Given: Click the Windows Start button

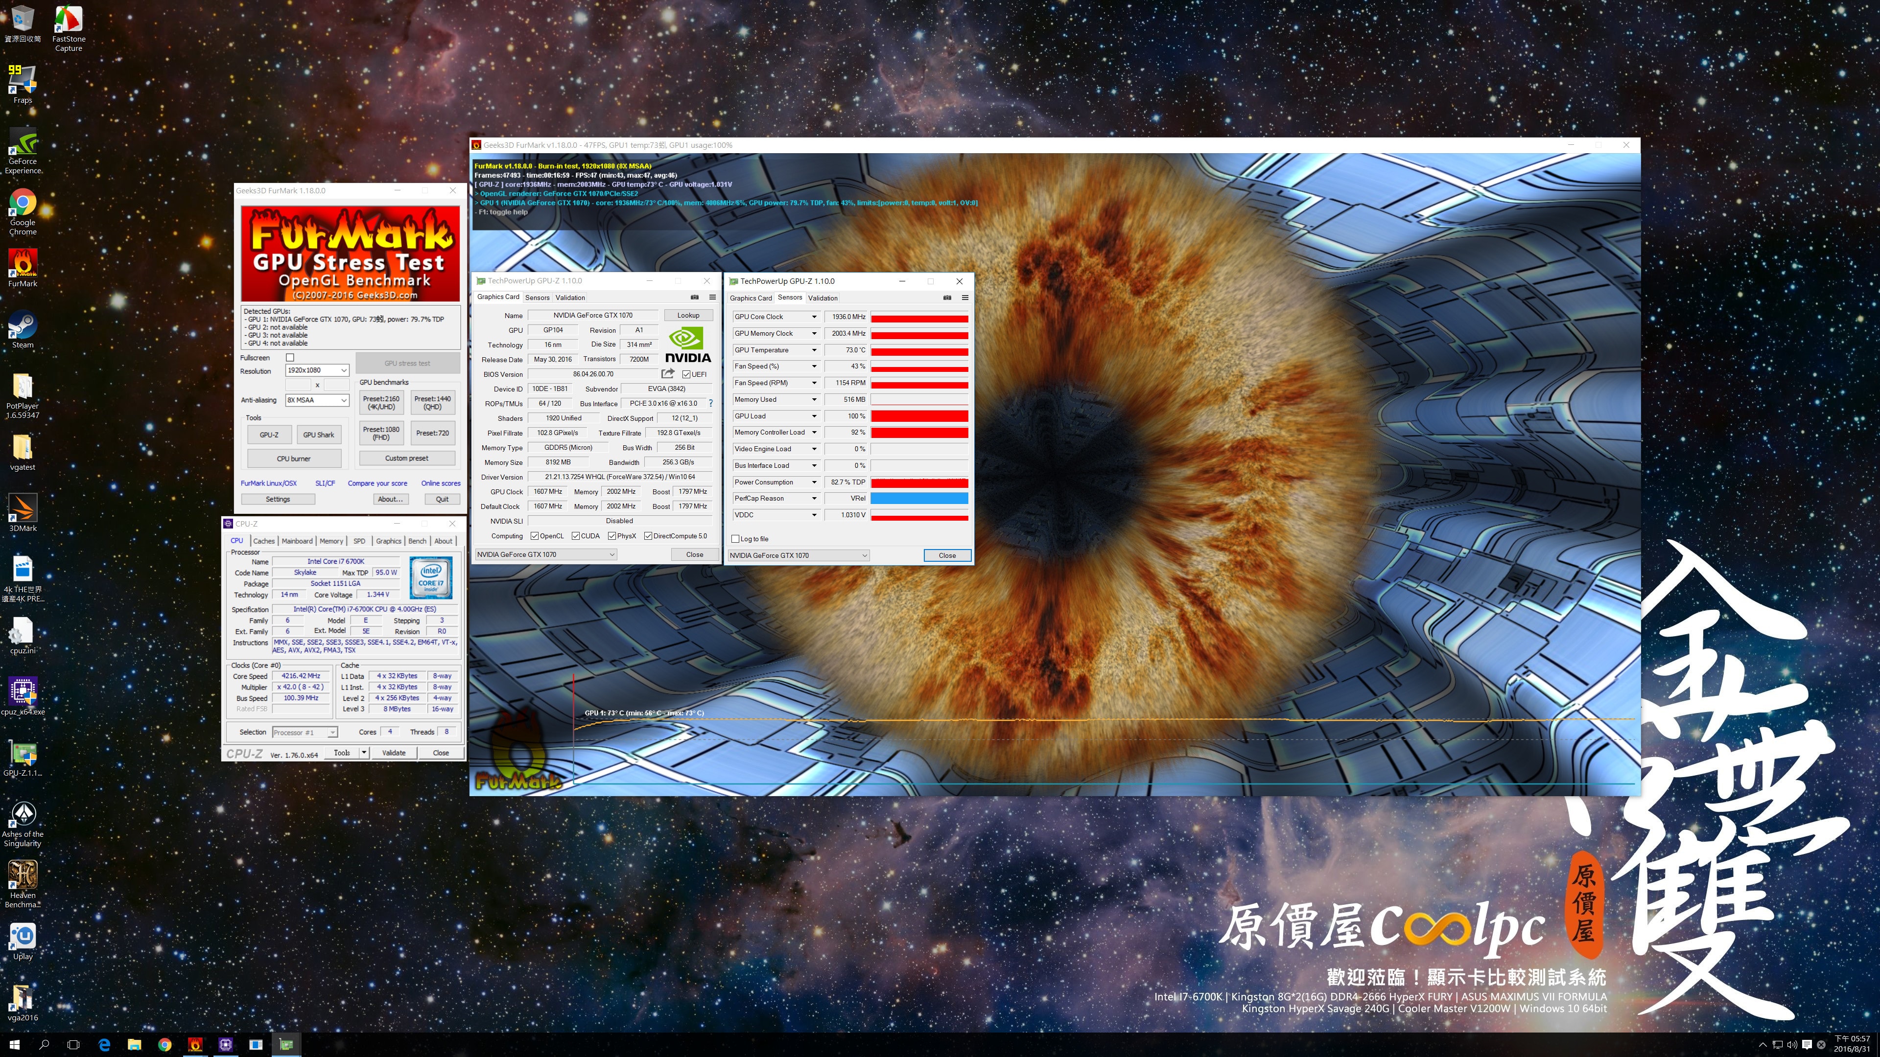Looking at the screenshot, I should [x=15, y=1045].
